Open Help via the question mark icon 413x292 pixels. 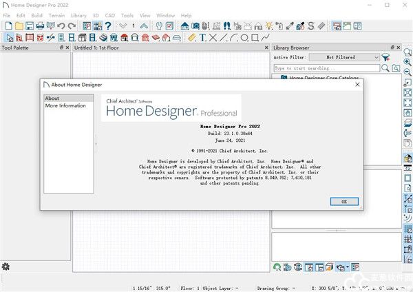coord(107,25)
